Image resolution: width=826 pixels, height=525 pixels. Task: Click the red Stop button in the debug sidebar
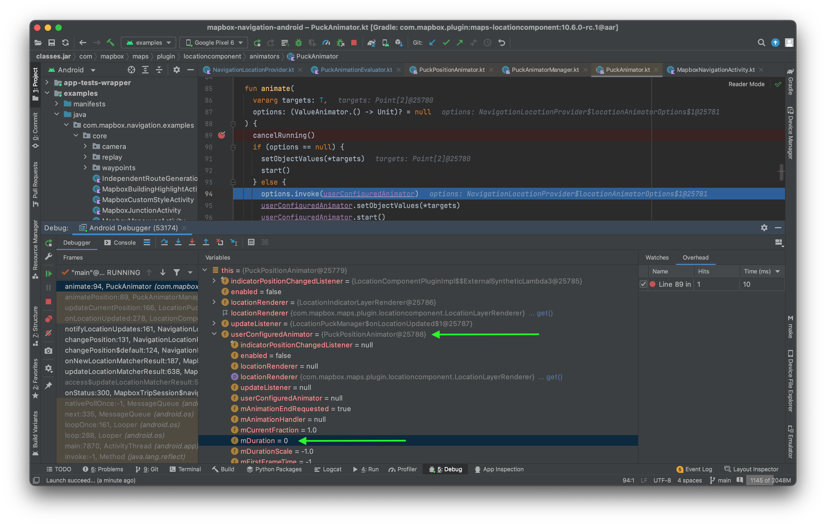coord(48,302)
